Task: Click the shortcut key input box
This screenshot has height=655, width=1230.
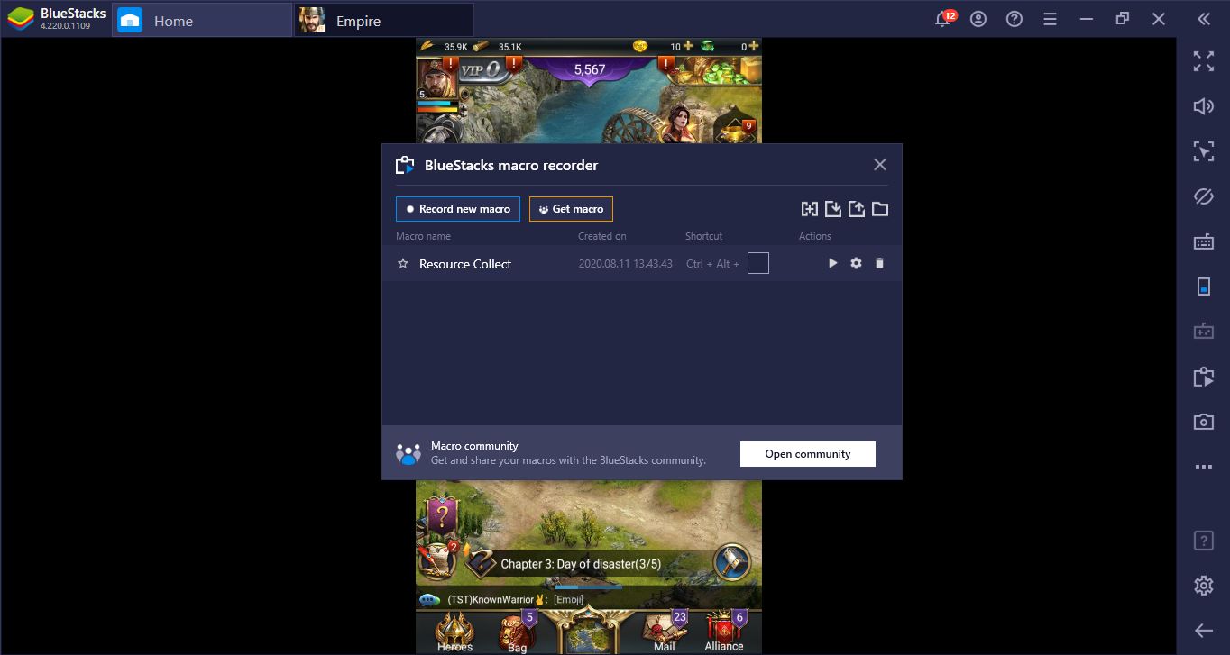Action: [758, 263]
